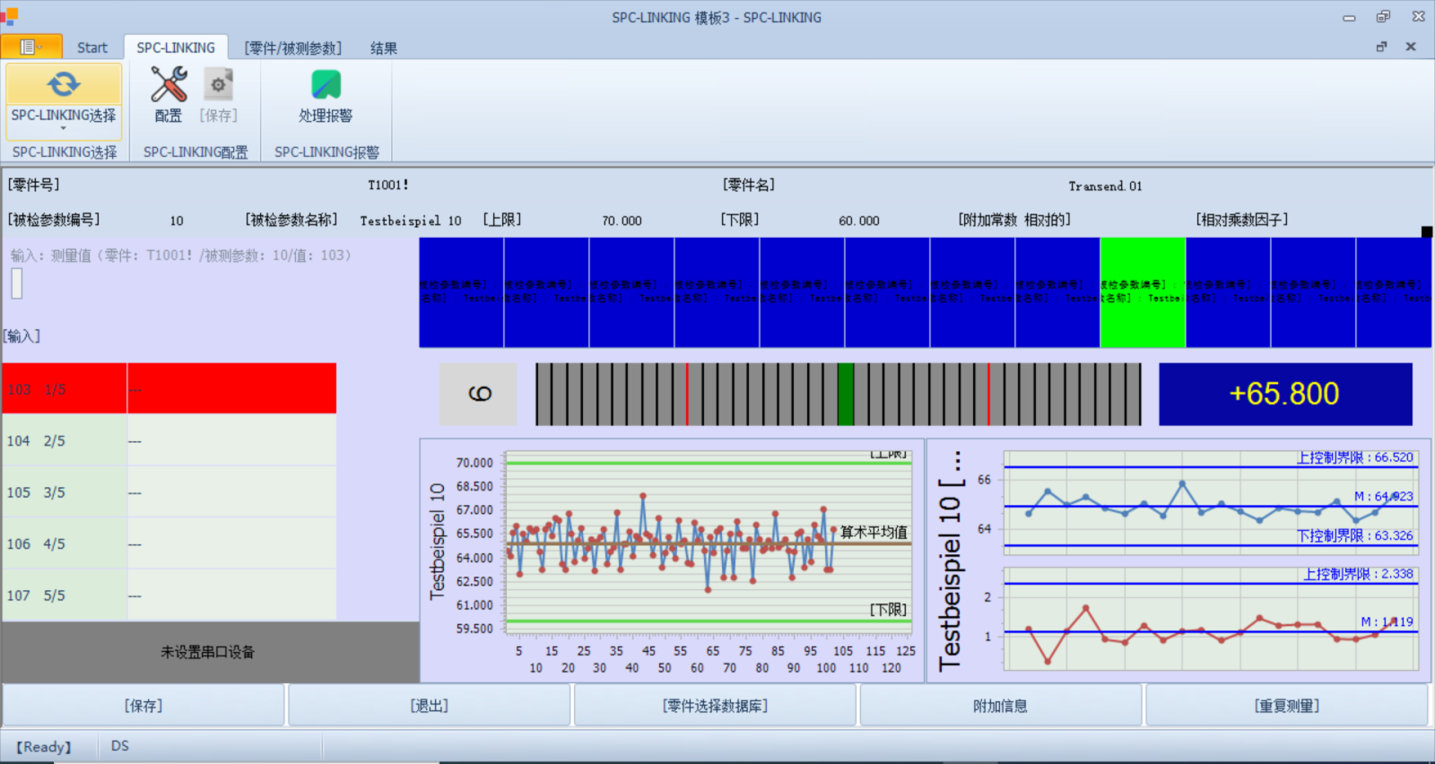
Task: Open 处理报警 green alarm icon
Action: pyautogui.click(x=326, y=85)
